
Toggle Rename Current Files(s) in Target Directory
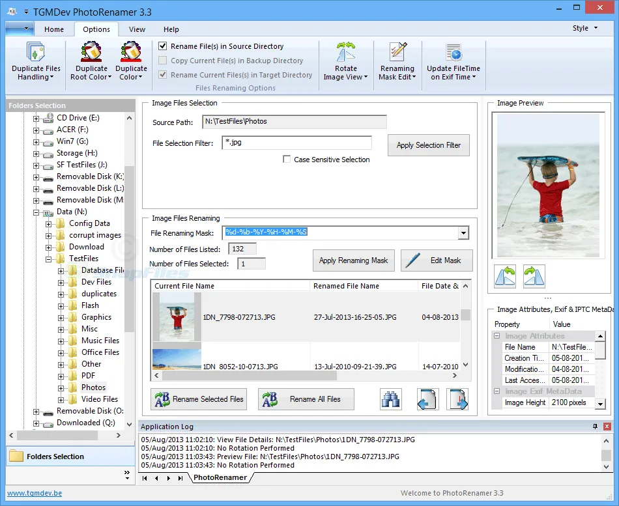click(x=163, y=75)
